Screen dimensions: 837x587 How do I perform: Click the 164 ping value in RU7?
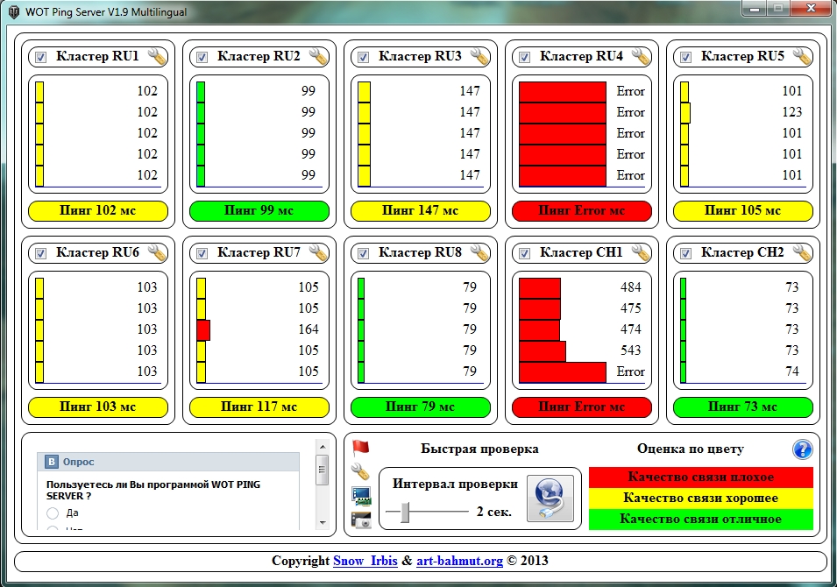coord(309,329)
